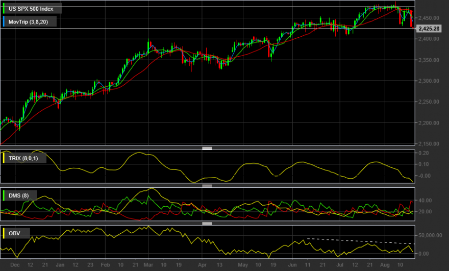The height and width of the screenshot is (271, 449).
Task: Click the panel divider handle above DMS
Action: [x=207, y=186]
